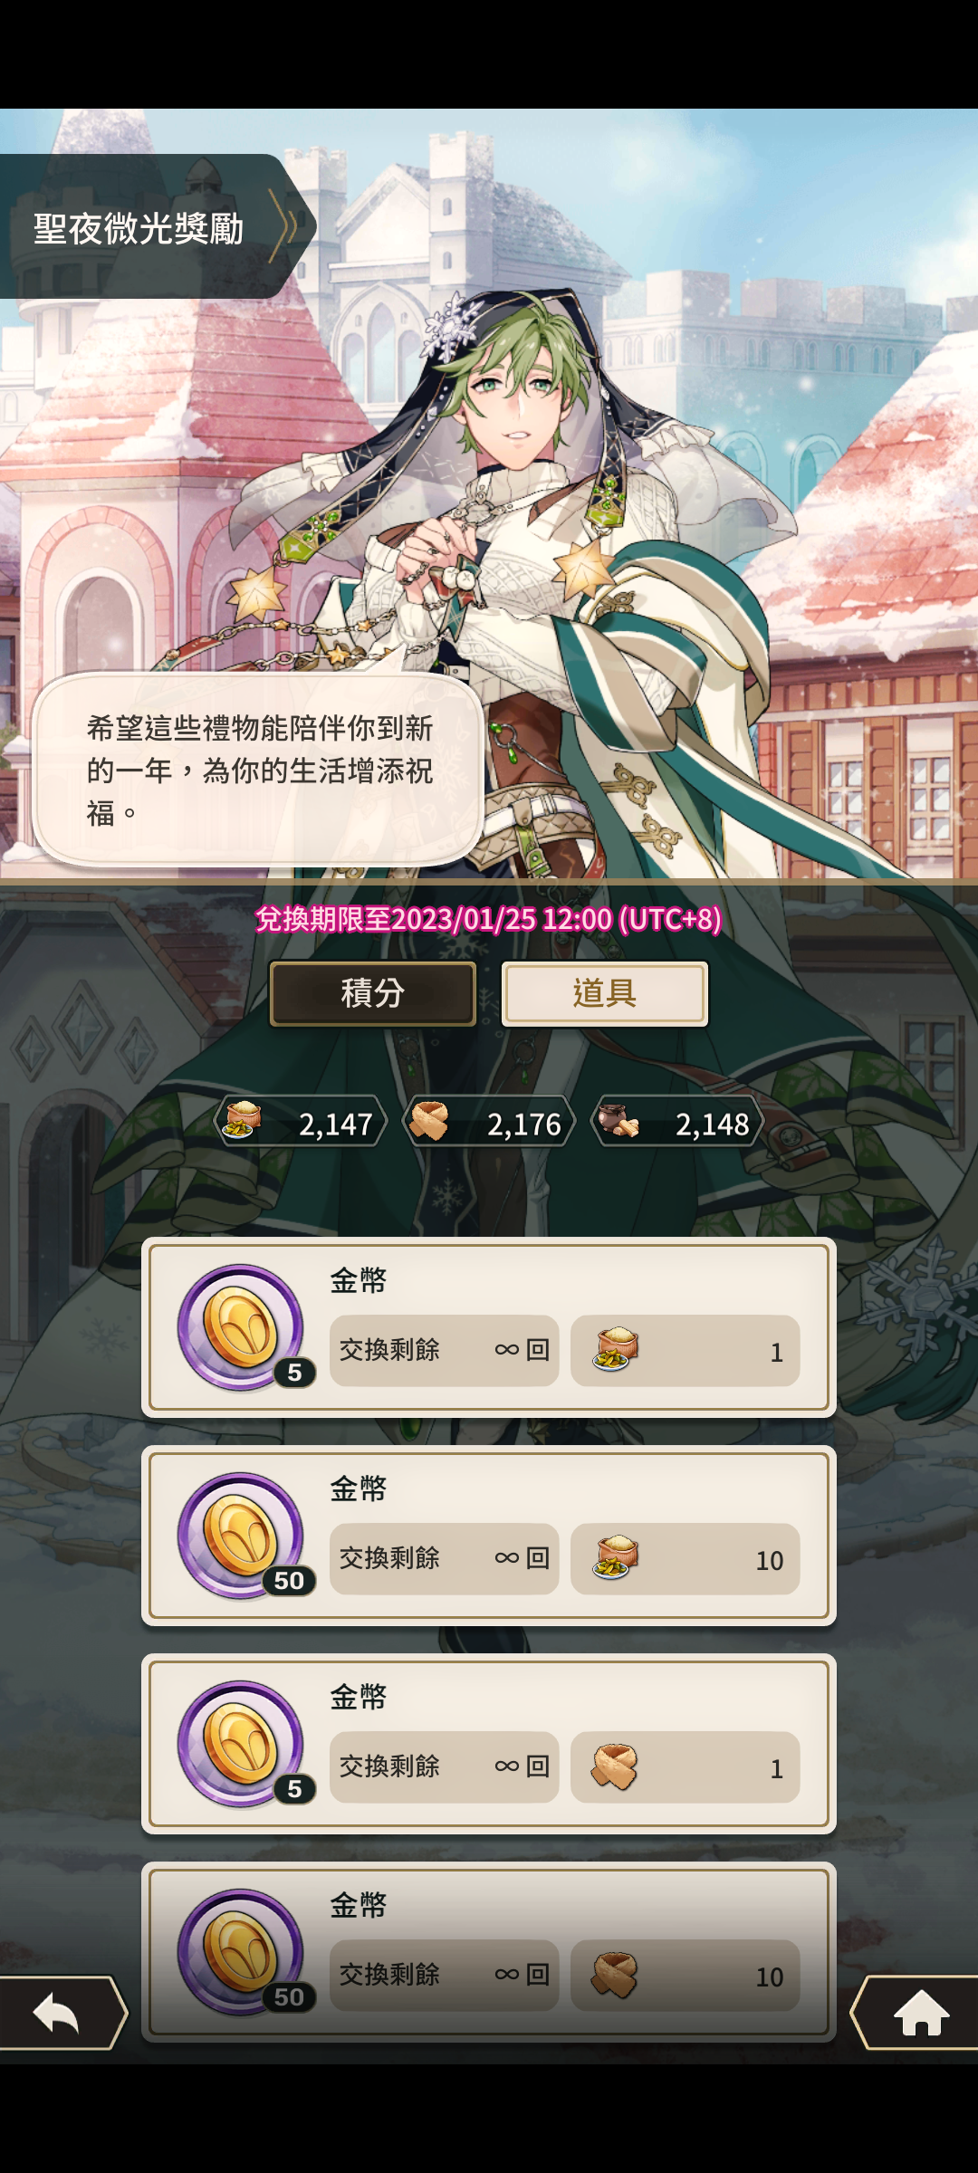This screenshot has width=978, height=2173.
Task: Switch to the 道具 tab
Action: tap(605, 993)
